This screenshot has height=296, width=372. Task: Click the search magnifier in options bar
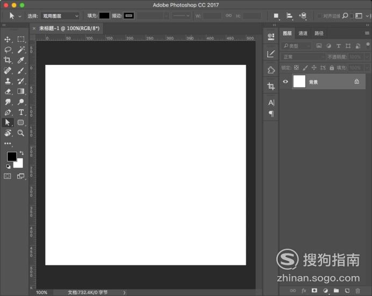345,16
